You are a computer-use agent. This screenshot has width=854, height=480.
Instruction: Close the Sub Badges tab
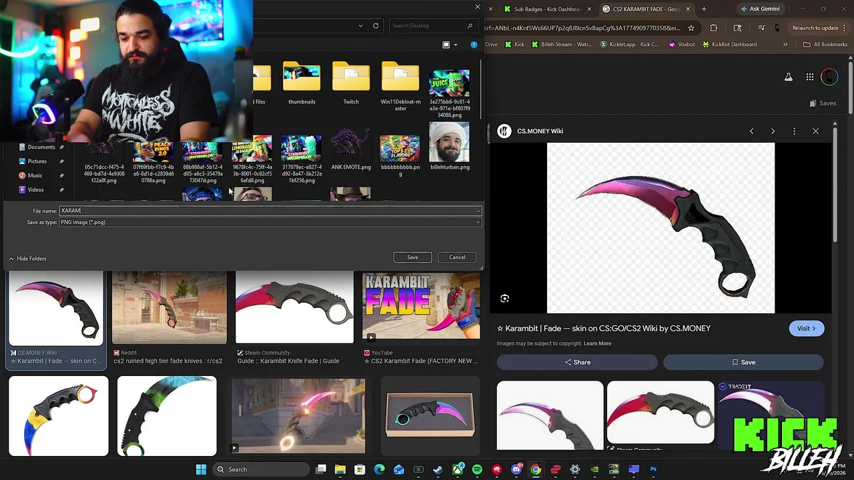click(588, 9)
